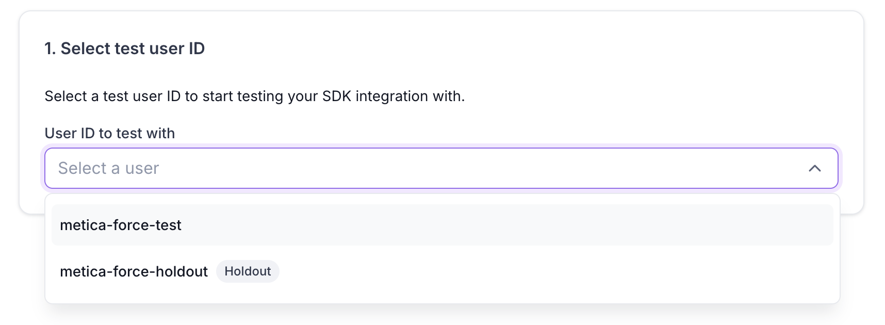Click the step number "1." in the heading
The height and width of the screenshot is (325, 885).
coord(50,48)
